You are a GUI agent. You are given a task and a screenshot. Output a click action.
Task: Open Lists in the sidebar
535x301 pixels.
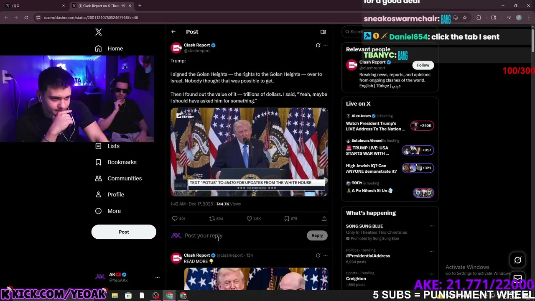coord(107,146)
